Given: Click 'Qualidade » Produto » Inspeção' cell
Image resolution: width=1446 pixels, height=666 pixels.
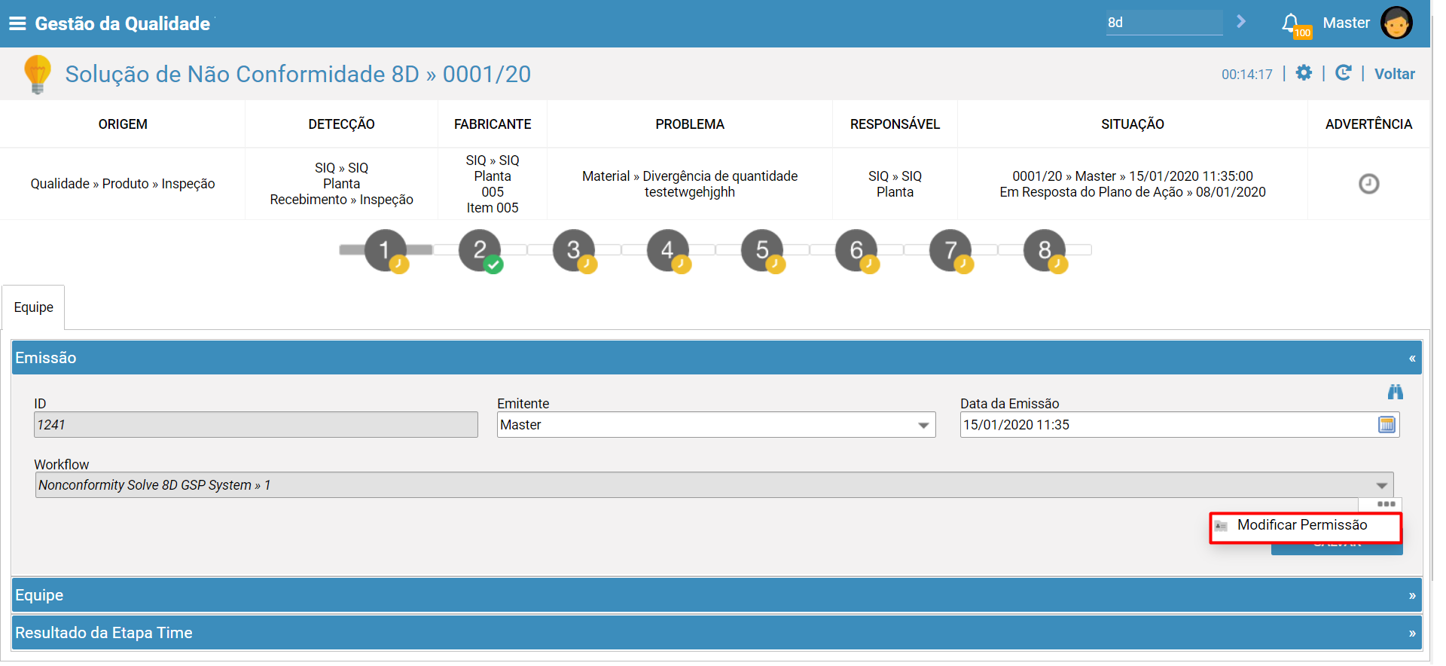Looking at the screenshot, I should (x=123, y=184).
